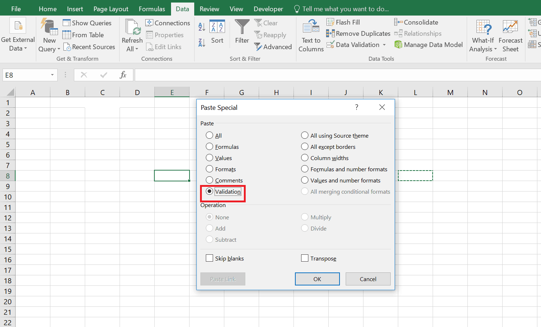Select the Values radio button
This screenshot has width=541, height=327.
coord(209,158)
